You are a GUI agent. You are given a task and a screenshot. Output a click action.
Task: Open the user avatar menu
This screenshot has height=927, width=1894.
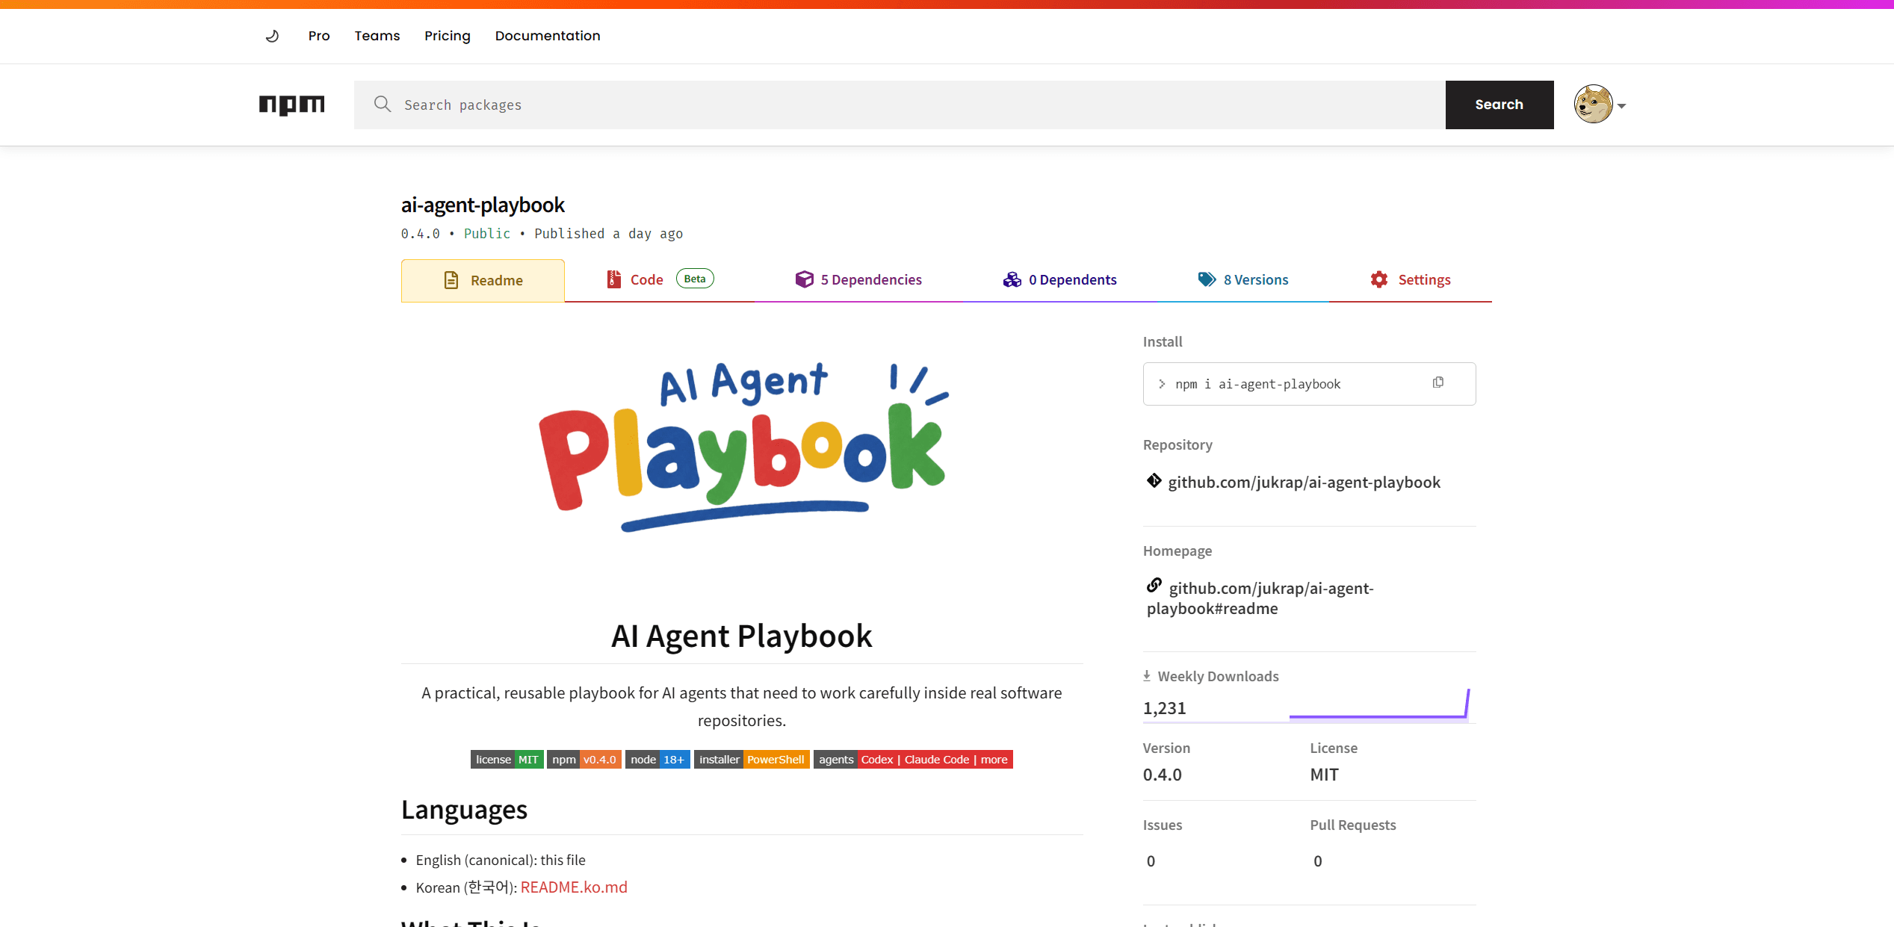(1593, 105)
